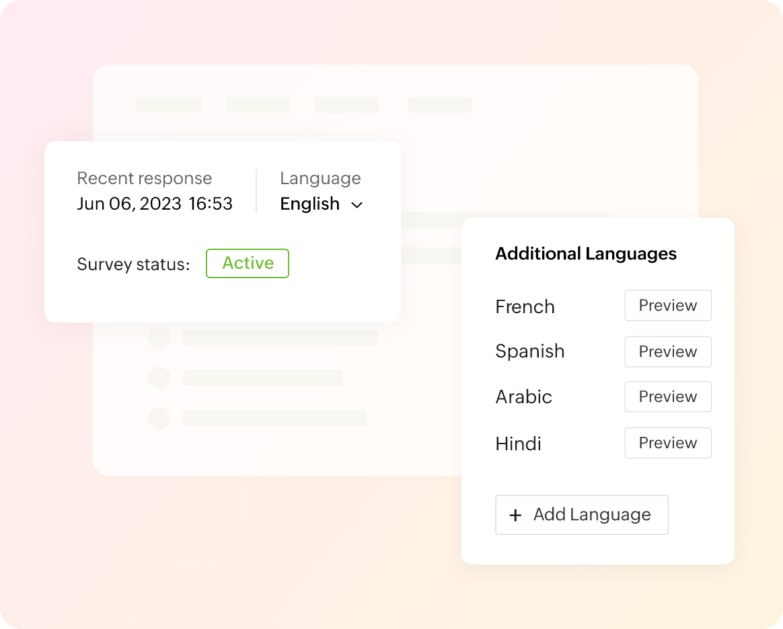The height and width of the screenshot is (629, 783).
Task: Select the Hindi language label
Action: [x=518, y=444]
